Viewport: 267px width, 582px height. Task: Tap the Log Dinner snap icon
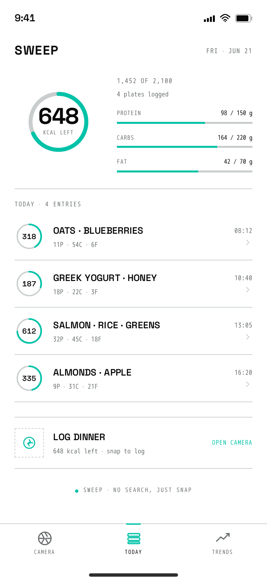coord(29,443)
